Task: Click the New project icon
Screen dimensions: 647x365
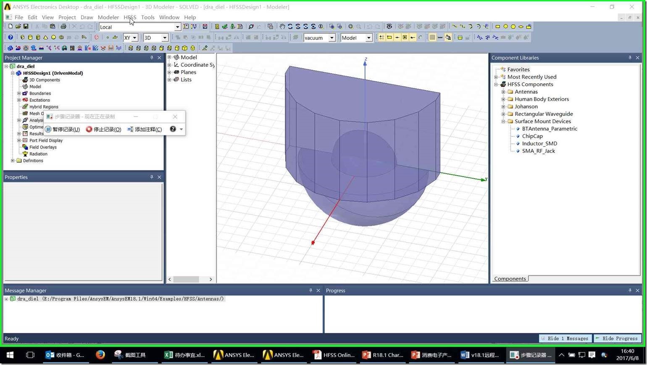Action: pos(11,26)
